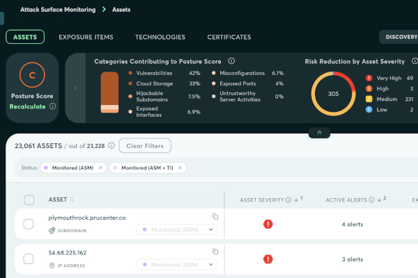Click the Asset Severity column info icon
This screenshot has width=418, height=278.
click(x=288, y=200)
